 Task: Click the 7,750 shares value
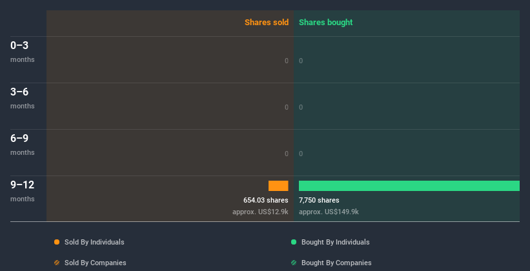319,200
